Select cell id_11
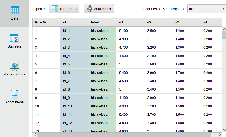226x137 pixels. click(74, 115)
